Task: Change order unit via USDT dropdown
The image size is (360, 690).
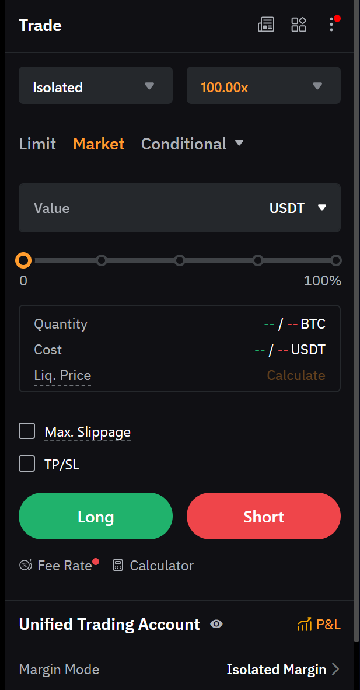Action: [x=298, y=208]
